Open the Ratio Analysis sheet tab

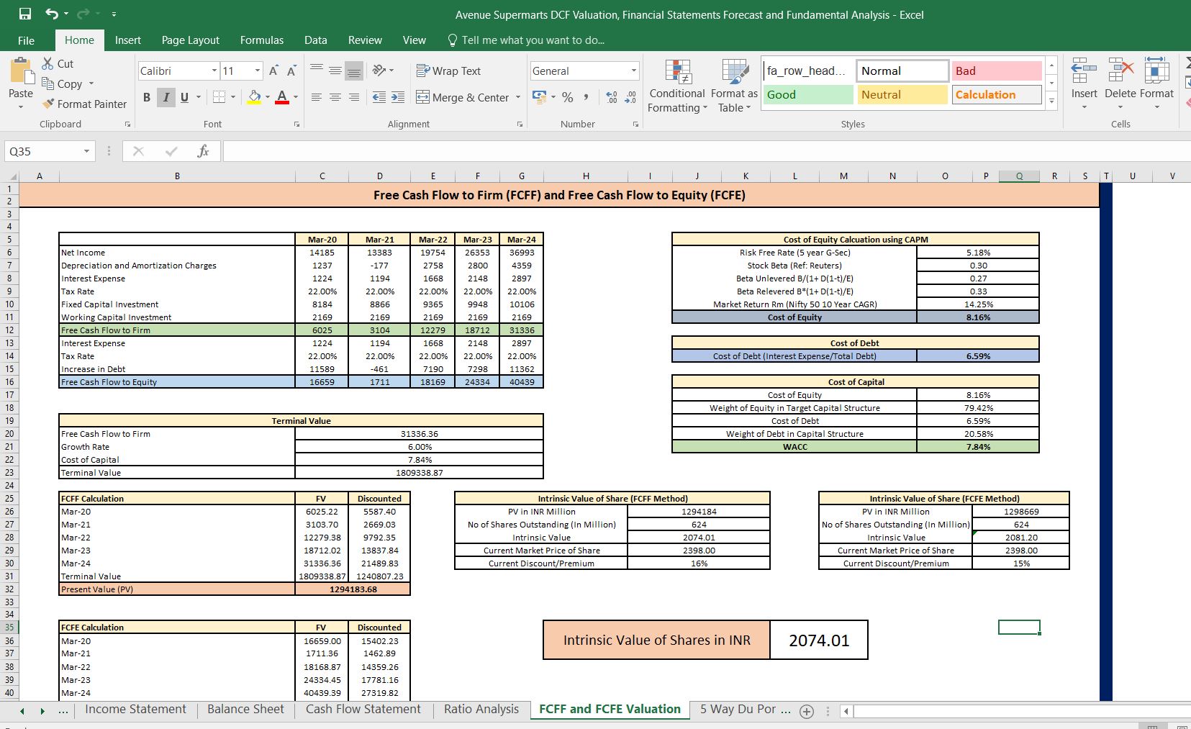(481, 709)
